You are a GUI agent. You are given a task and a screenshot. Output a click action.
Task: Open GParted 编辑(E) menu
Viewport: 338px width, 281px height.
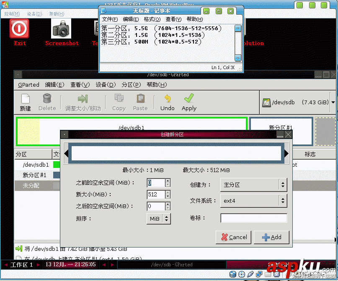pos(54,85)
